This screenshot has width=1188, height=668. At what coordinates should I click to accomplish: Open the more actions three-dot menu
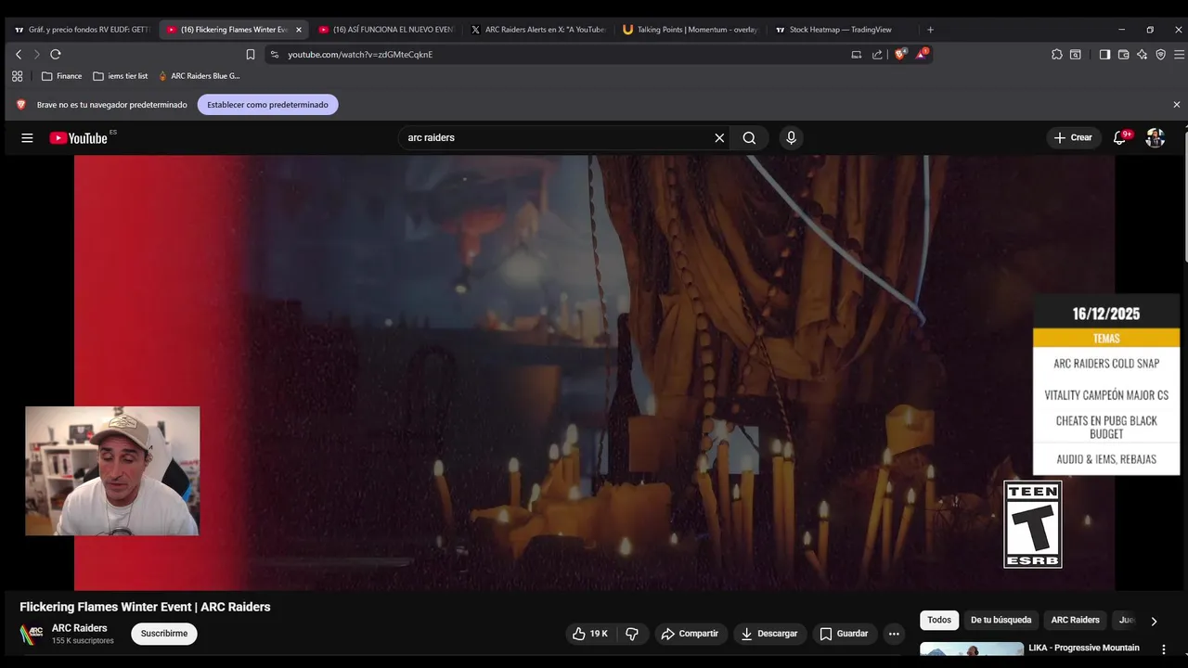coord(894,634)
